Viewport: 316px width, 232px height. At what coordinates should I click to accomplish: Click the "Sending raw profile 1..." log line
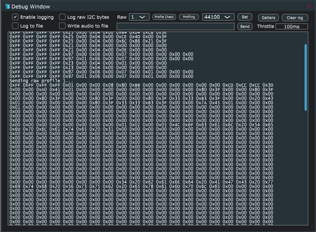pyautogui.click(x=41, y=81)
